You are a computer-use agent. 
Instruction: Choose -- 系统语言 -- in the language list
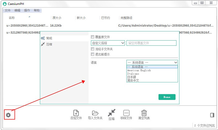point(152,67)
